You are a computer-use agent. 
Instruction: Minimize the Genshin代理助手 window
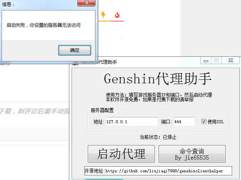pos(206,60)
